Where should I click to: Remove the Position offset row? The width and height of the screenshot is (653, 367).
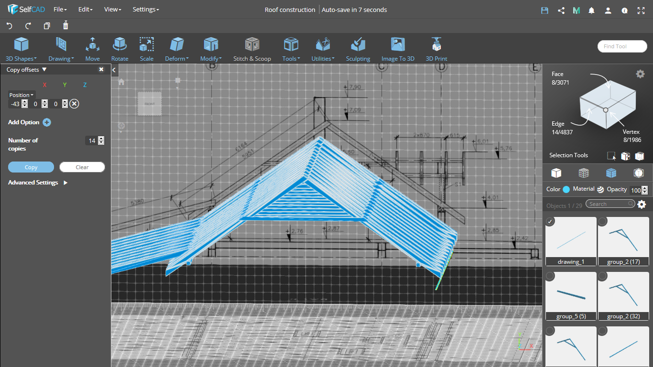pos(74,104)
